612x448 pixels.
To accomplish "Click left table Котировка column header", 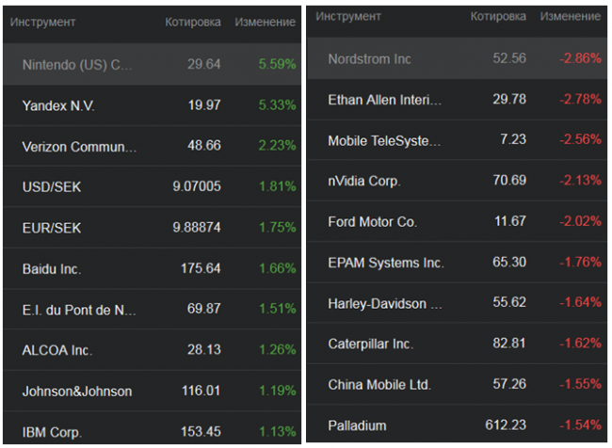I will [x=193, y=22].
